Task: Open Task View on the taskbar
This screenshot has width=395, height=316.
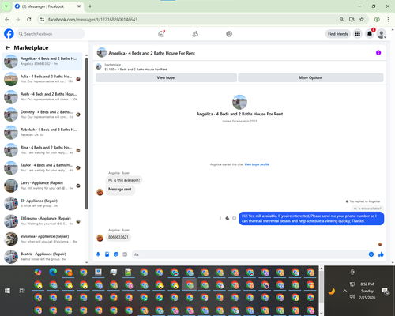Action: point(22,291)
